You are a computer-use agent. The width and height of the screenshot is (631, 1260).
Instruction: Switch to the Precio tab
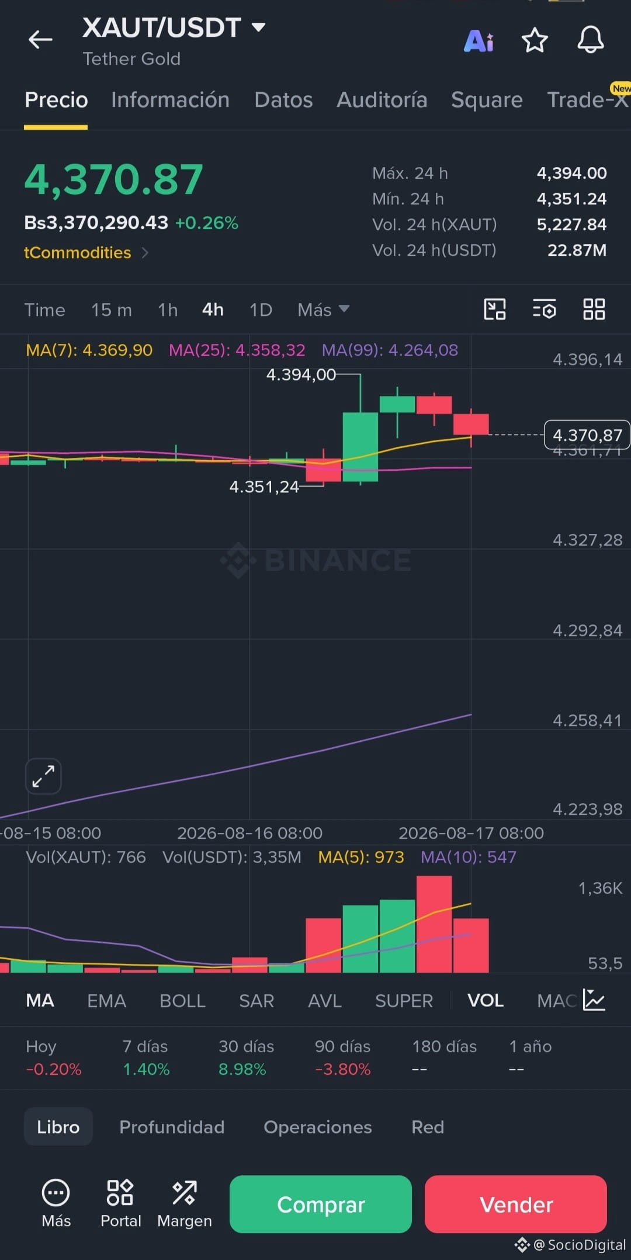56,100
